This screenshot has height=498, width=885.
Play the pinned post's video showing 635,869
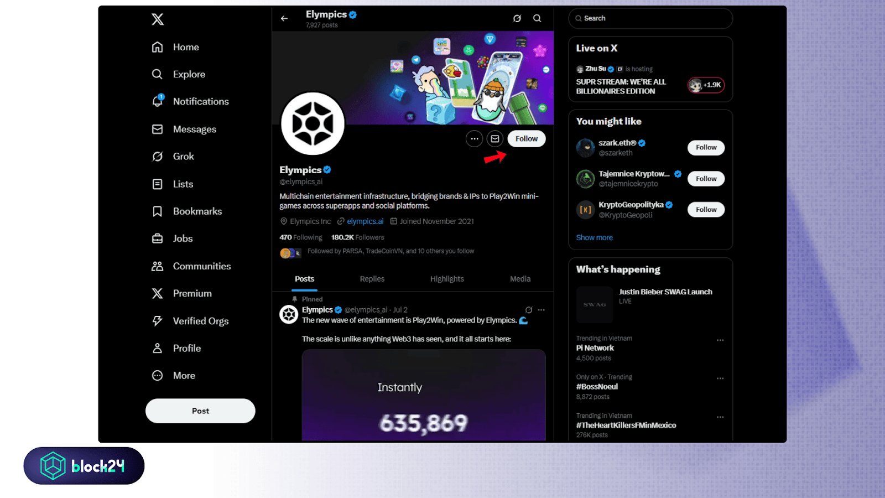[x=424, y=395]
